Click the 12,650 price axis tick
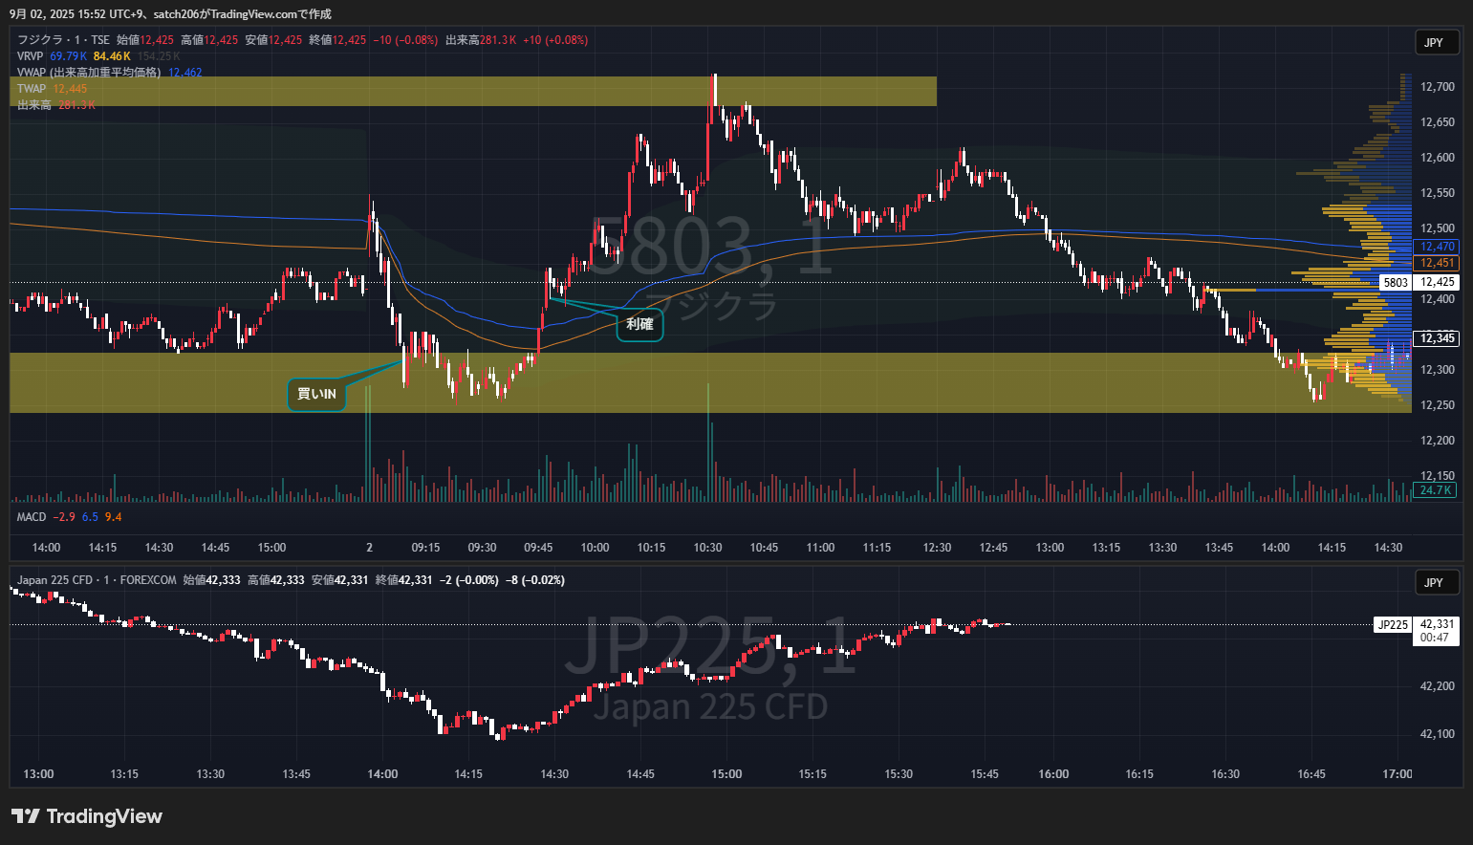Viewport: 1473px width, 845px height. point(1438,122)
